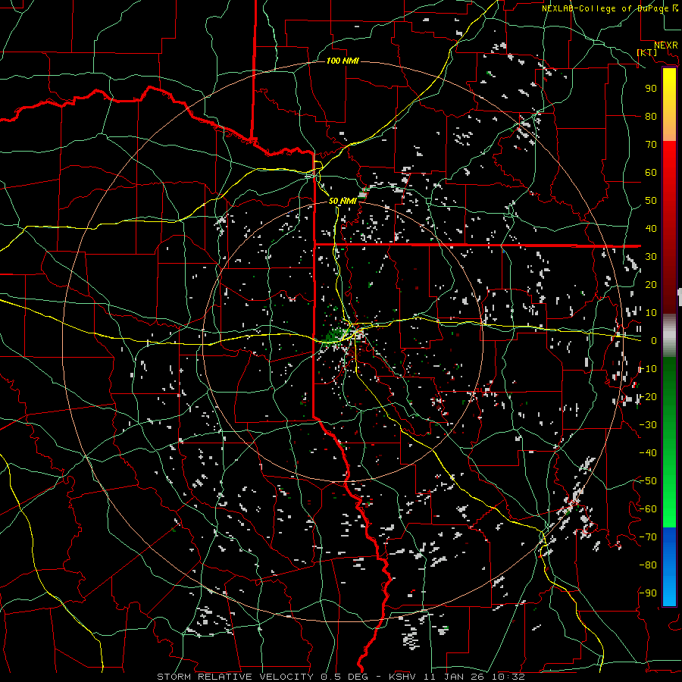The image size is (682, 682).
Task: Select the -90 value on velocity scale
Action: pos(648,593)
